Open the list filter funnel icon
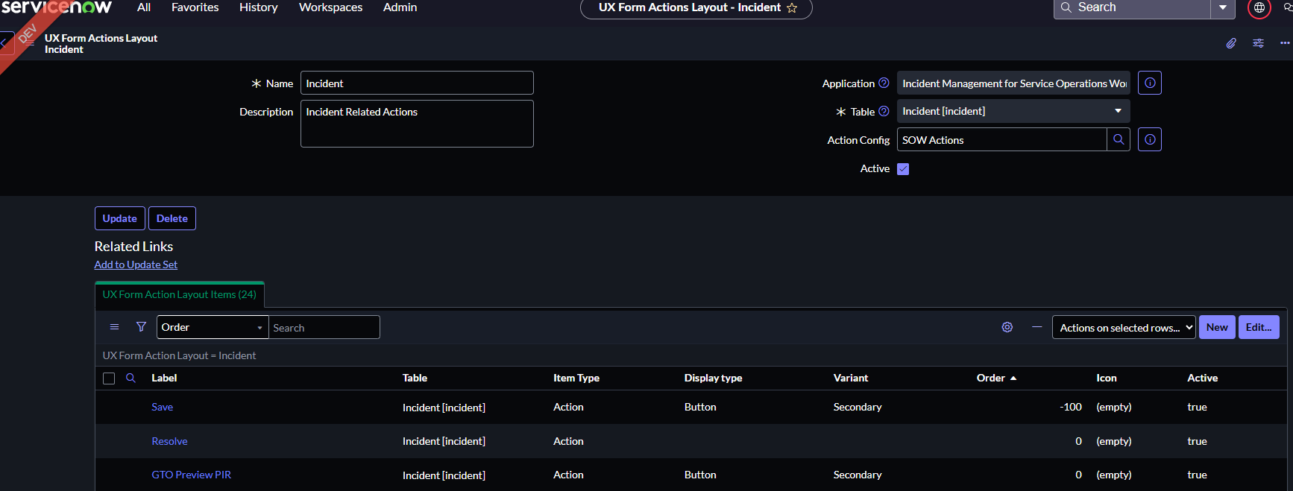 (x=141, y=327)
